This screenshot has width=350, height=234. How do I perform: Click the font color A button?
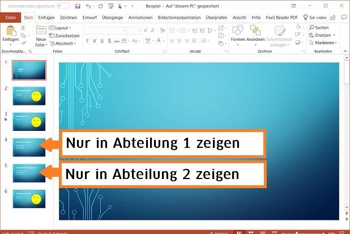click(159, 41)
